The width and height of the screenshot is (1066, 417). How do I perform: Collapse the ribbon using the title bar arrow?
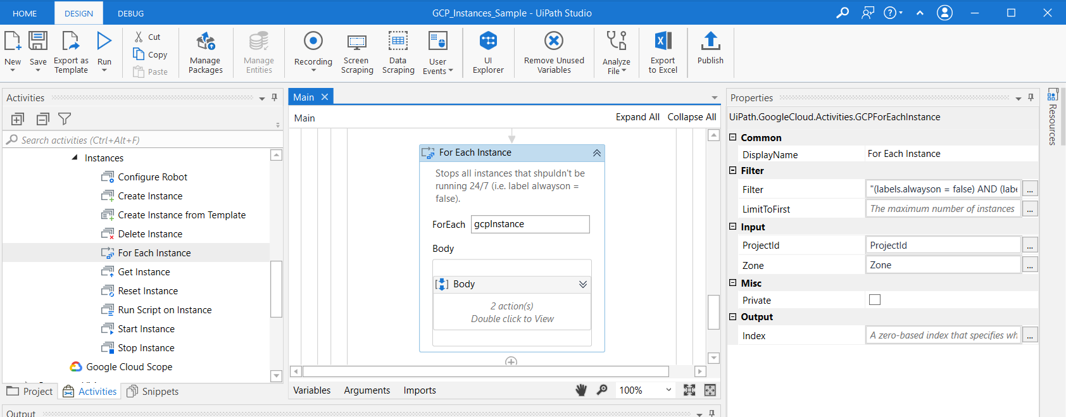pos(920,13)
